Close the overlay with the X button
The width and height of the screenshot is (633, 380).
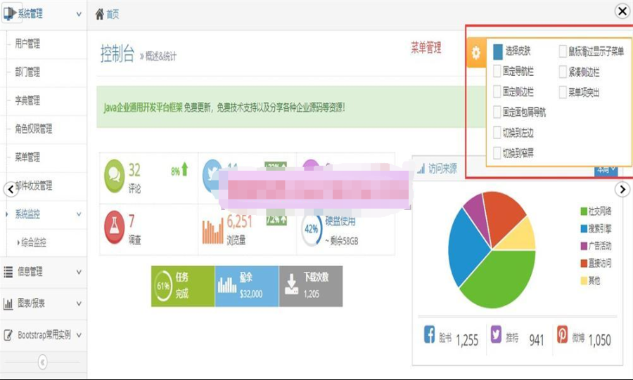point(622,11)
